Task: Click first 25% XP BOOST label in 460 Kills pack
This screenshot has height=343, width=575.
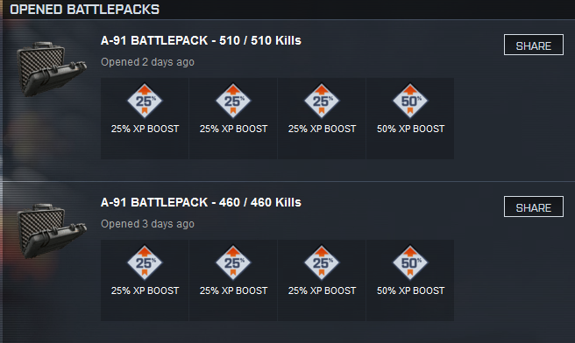Action: [145, 290]
